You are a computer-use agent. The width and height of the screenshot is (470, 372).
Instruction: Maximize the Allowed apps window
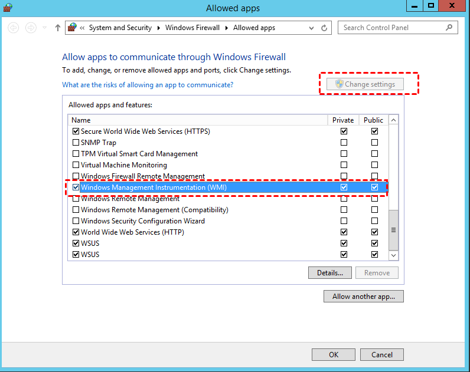point(430,6)
